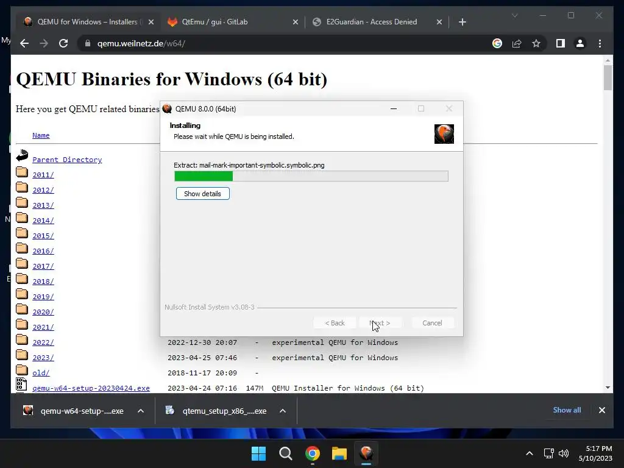Open the old/ folder link
624x468 pixels.
tap(41, 373)
